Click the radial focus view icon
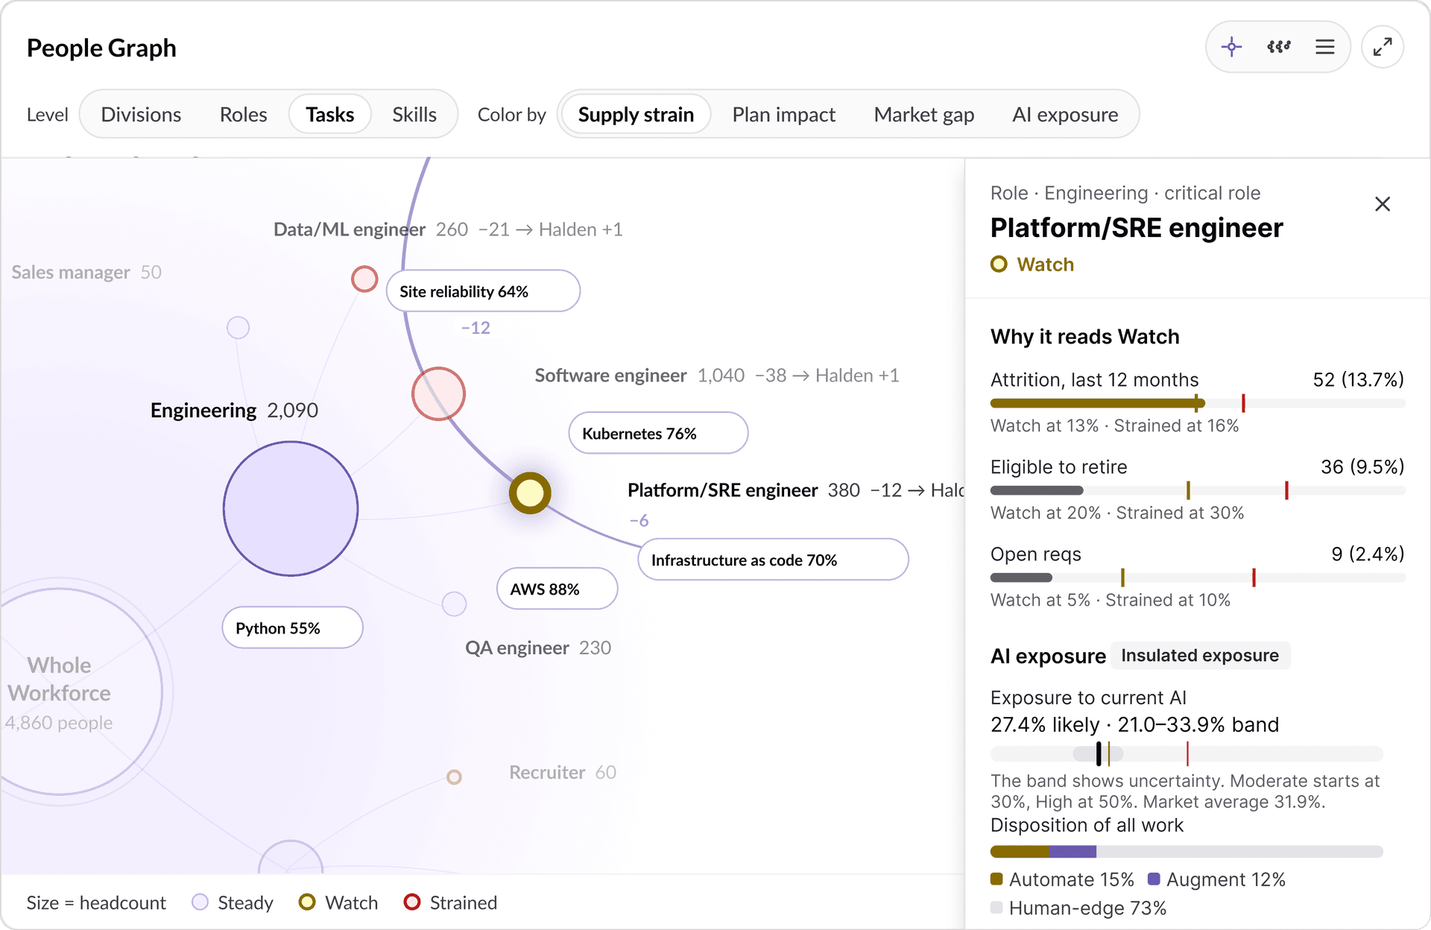 pos(1232,47)
